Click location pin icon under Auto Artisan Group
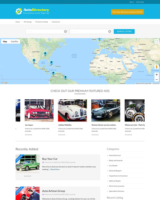Image resolution: width=160 pixels, height=200 pixels. pos(43,195)
